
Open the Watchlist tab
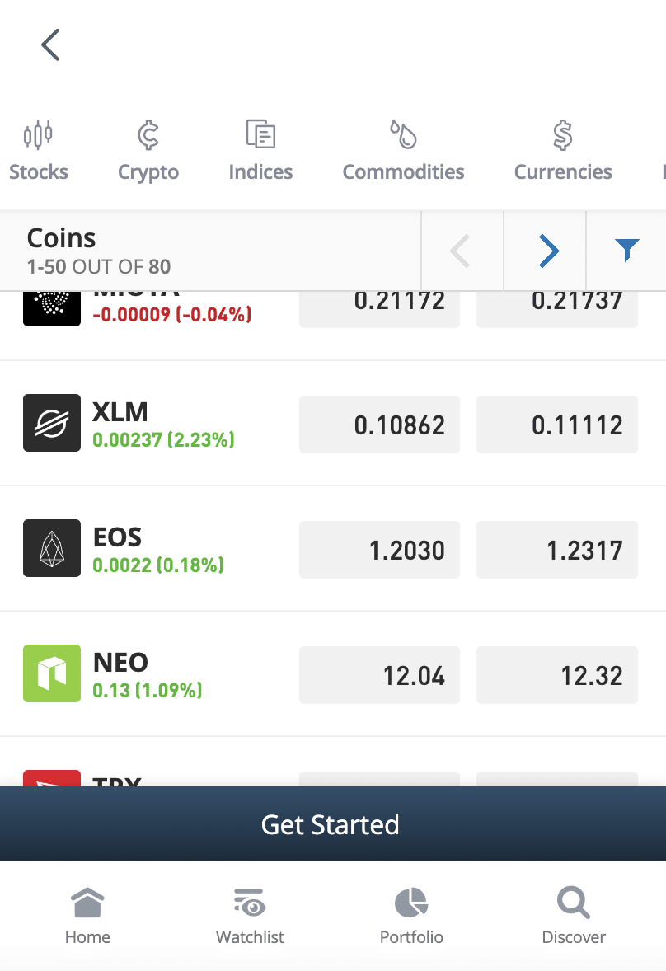tap(250, 916)
